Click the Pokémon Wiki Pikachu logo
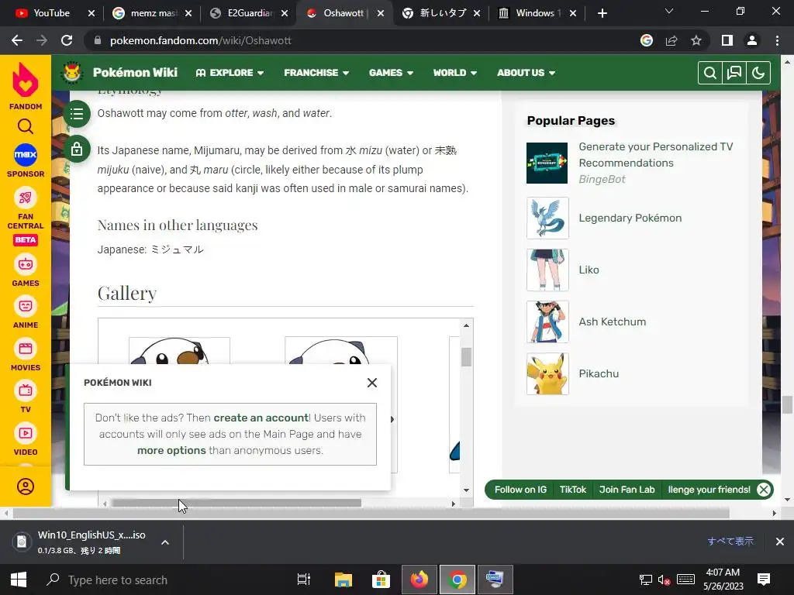Viewport: 794px width, 595px height. (71, 72)
